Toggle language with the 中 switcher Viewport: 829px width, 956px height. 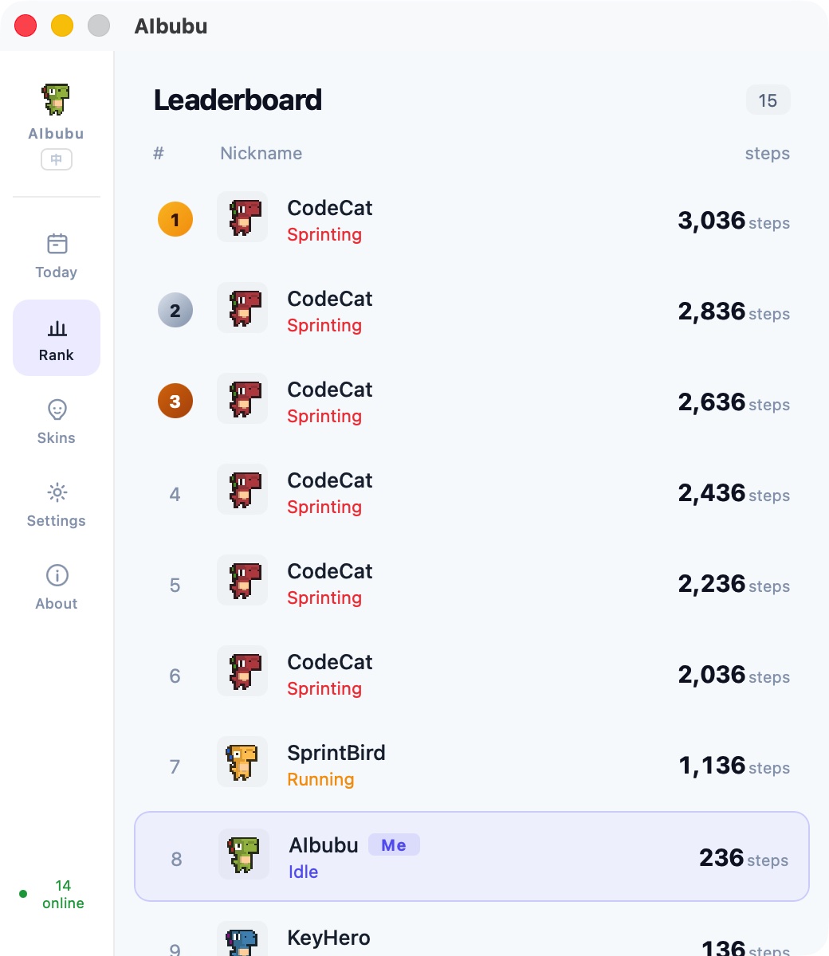(56, 159)
